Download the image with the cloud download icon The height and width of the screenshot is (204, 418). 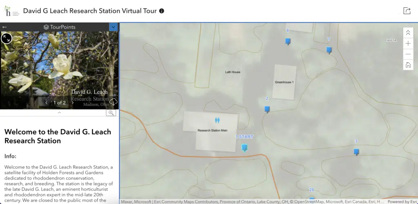point(113,102)
